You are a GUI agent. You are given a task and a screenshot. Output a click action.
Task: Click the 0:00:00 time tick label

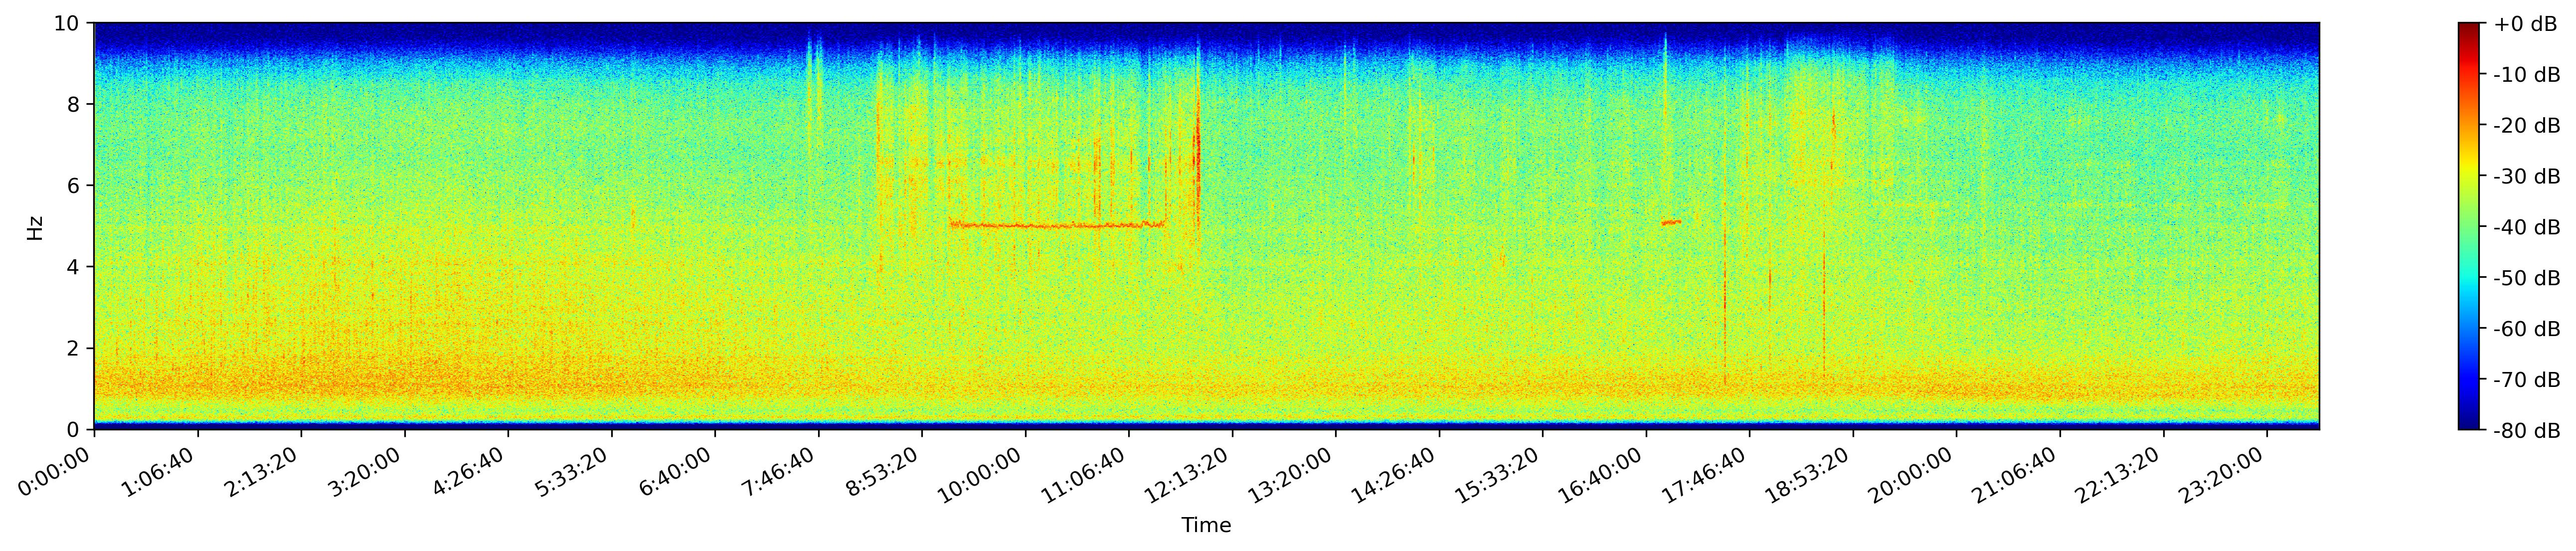pos(55,472)
